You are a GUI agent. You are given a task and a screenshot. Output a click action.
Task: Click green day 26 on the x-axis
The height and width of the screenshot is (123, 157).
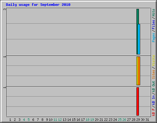[x=124, y=120]
